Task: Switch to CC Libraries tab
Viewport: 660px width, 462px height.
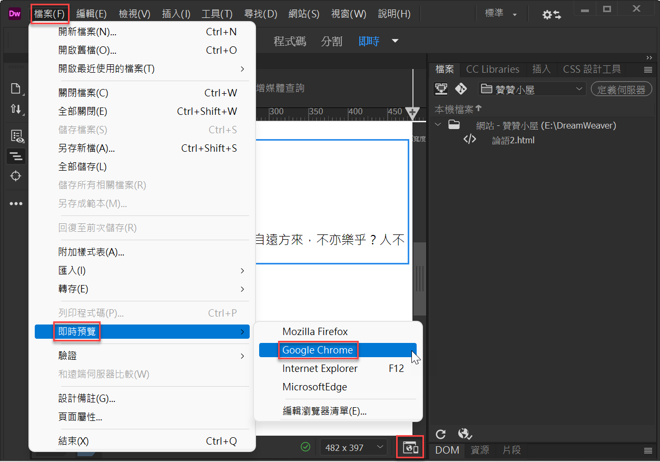Action: click(x=492, y=69)
